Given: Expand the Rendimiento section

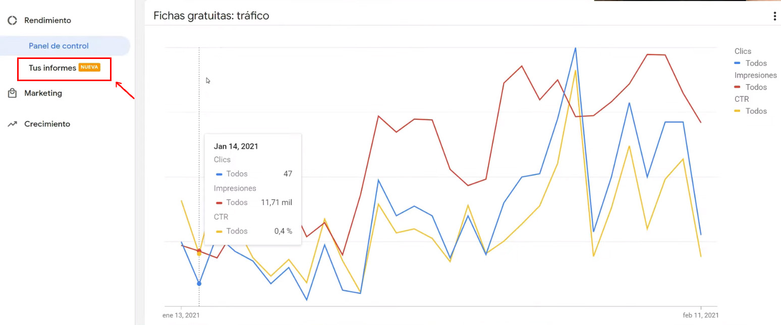Looking at the screenshot, I should [x=47, y=21].
